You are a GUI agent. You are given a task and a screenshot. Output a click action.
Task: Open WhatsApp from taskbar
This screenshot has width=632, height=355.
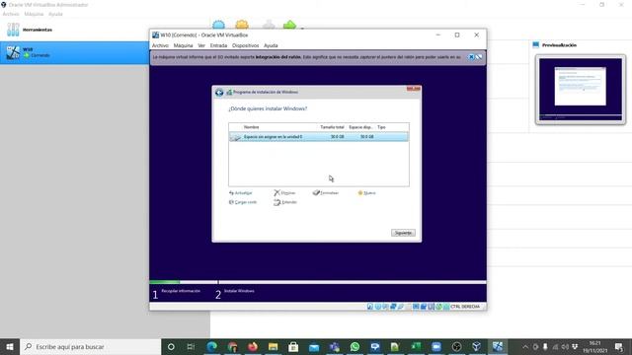pos(355,346)
